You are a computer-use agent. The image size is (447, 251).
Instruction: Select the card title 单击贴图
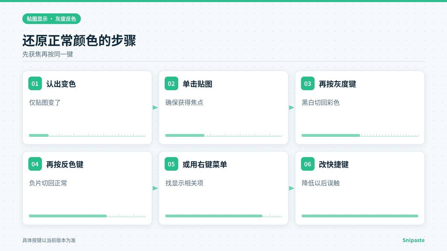point(197,84)
